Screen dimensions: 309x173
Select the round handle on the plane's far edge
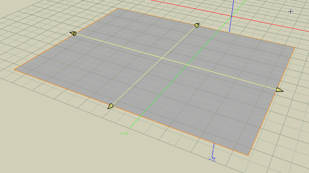(197, 25)
